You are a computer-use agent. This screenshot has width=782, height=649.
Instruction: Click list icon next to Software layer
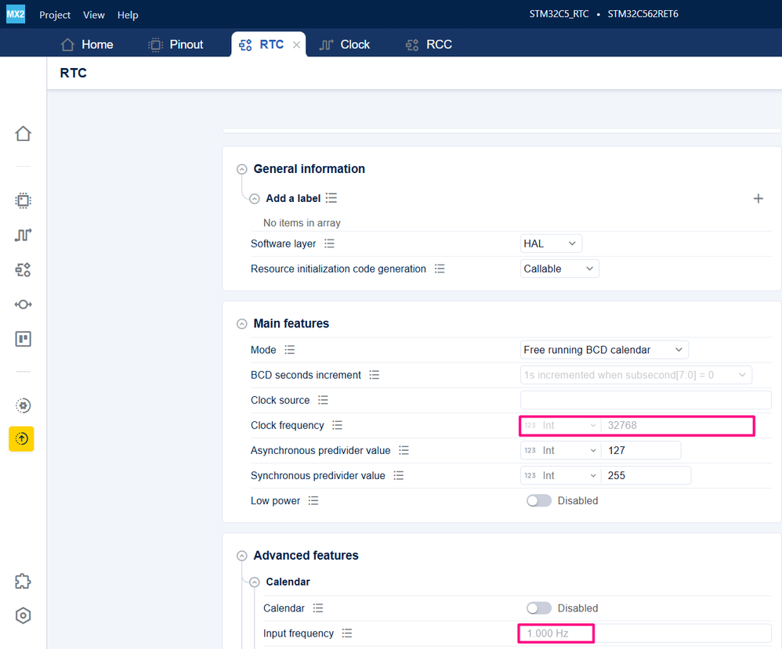pos(329,243)
